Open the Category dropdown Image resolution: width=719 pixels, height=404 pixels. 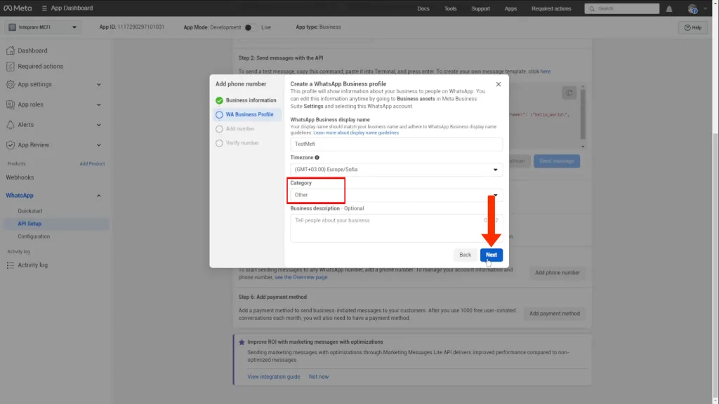click(x=396, y=195)
